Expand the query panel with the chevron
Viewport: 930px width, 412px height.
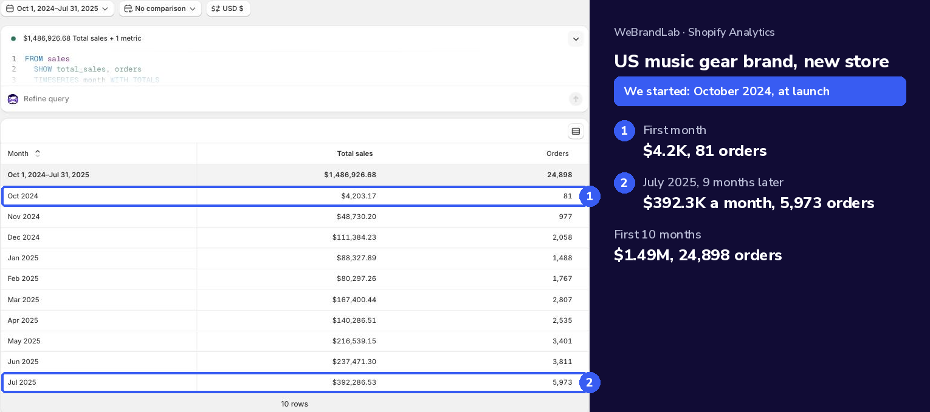[x=576, y=39]
